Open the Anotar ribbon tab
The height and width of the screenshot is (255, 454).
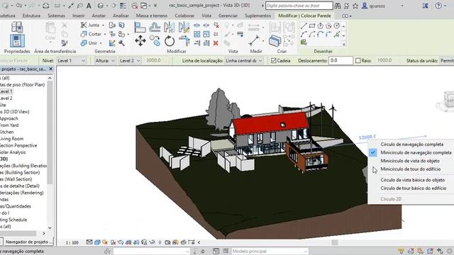point(99,16)
